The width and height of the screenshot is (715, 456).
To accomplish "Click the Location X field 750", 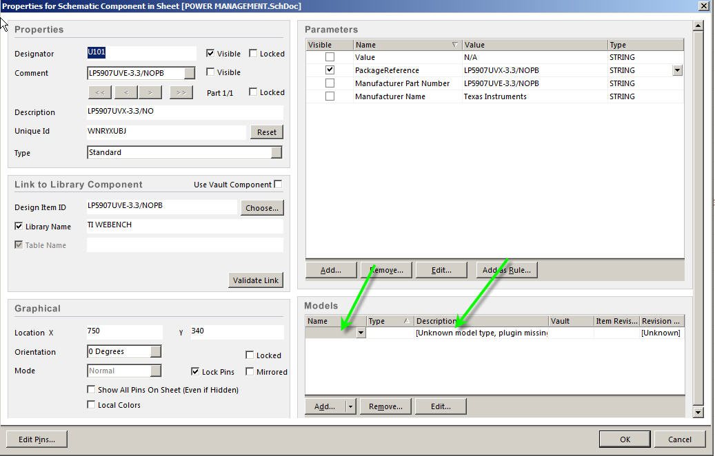I will click(124, 331).
